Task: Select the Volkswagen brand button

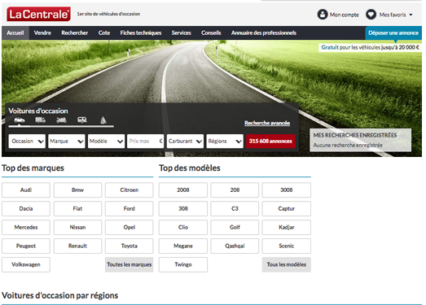Action: [26, 265]
